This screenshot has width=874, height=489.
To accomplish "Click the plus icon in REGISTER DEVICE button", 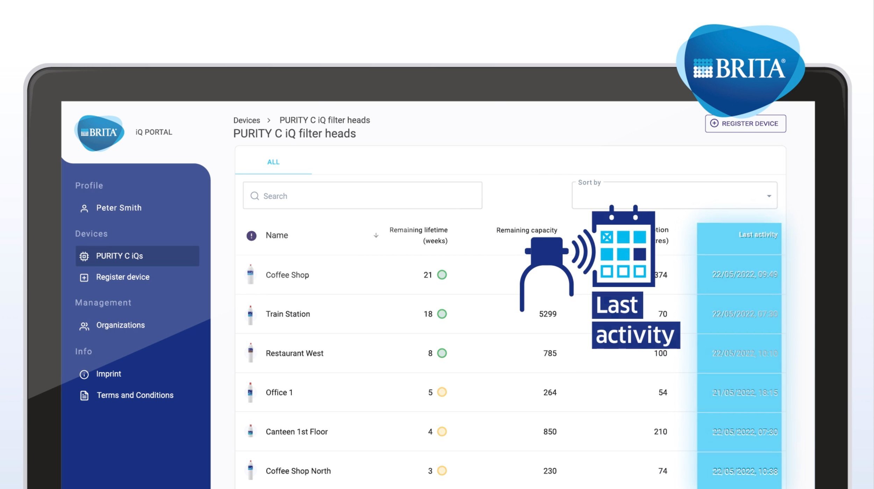I will click(714, 123).
